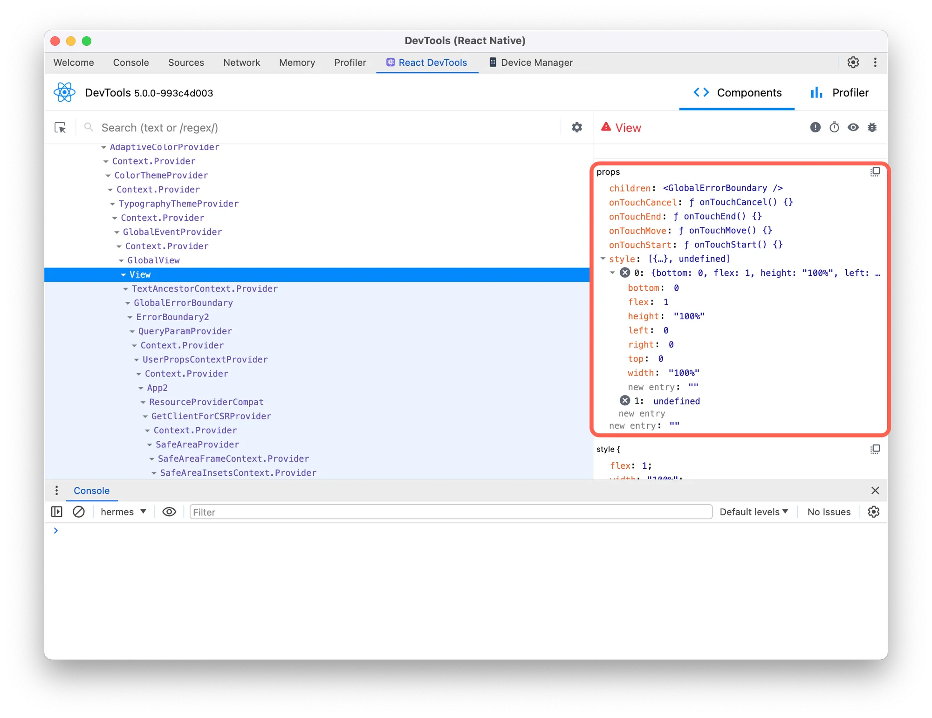Collapse the GlobalErrorBoundary tree node
Screen dimensions: 932x718
pyautogui.click(x=128, y=303)
